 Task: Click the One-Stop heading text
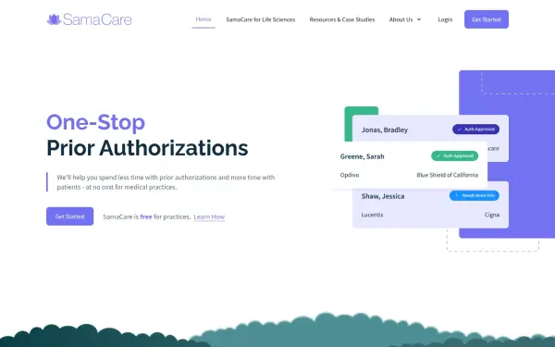click(x=96, y=122)
